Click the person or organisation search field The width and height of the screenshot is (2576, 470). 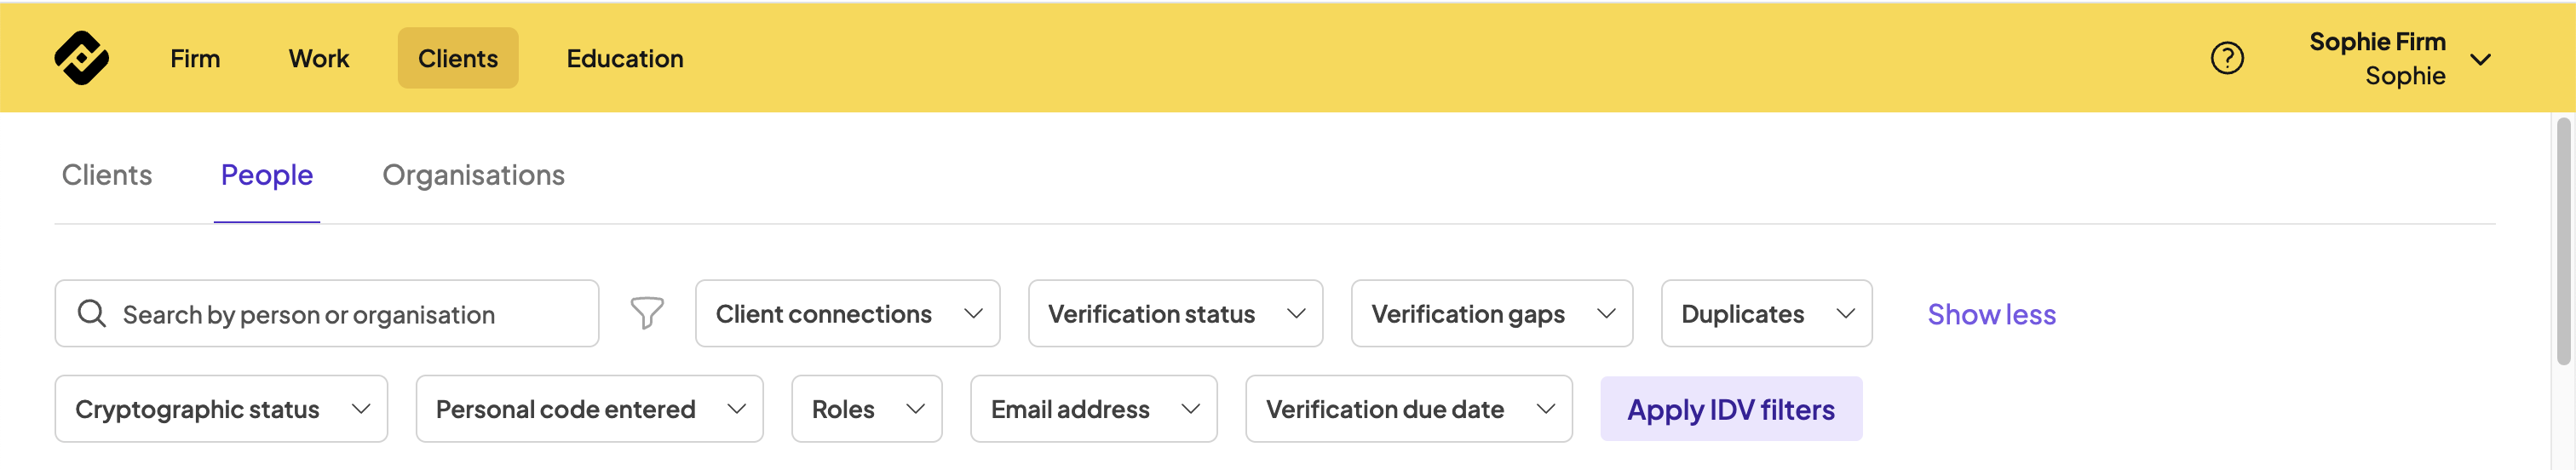pos(340,314)
